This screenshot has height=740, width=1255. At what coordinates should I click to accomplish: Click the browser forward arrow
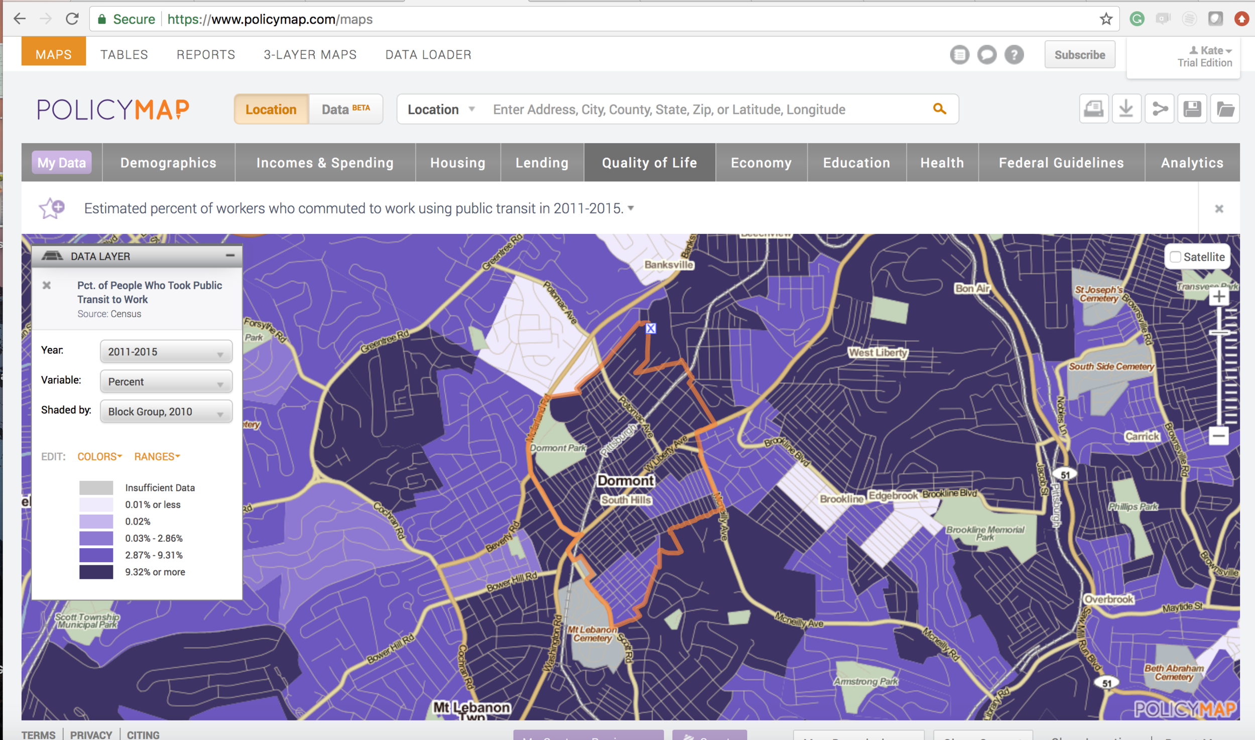click(46, 19)
